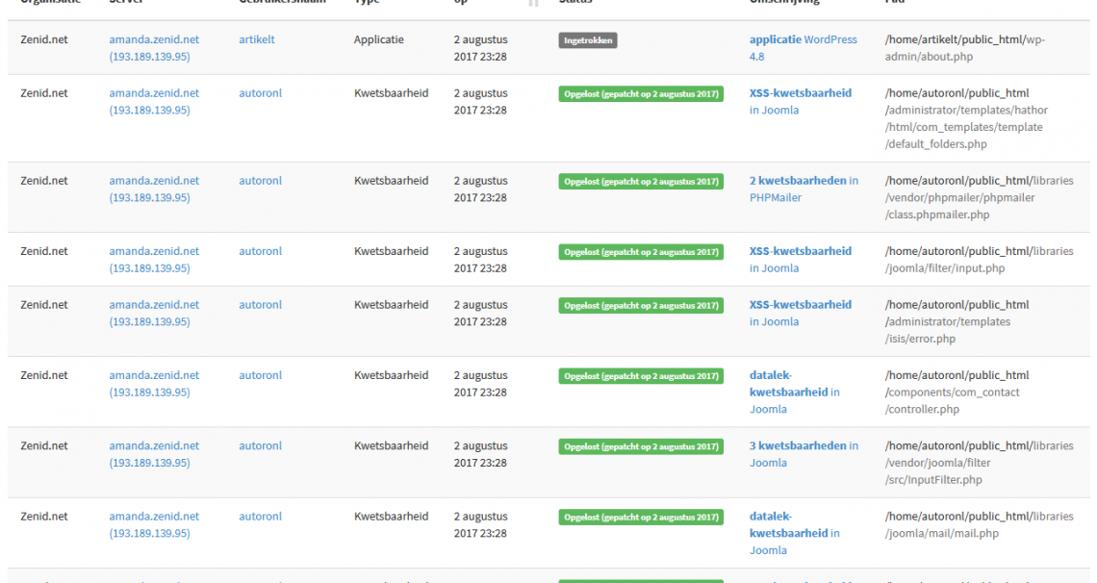Open datalek-kwetsbaarheid link for mail/mail.php row
This screenshot has width=1097, height=583.
click(795, 533)
